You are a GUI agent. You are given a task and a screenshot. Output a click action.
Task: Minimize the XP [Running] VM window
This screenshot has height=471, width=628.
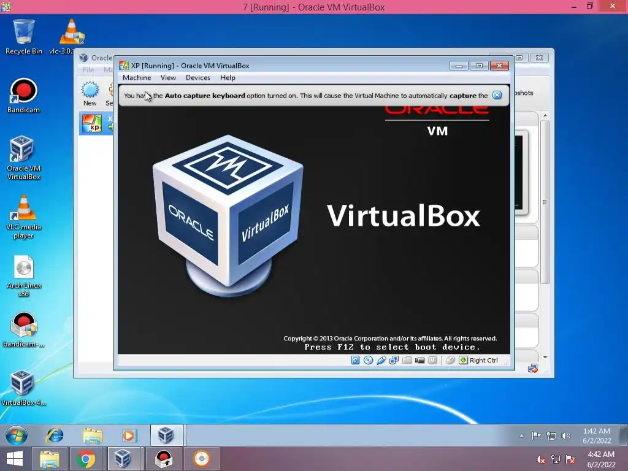(459, 66)
